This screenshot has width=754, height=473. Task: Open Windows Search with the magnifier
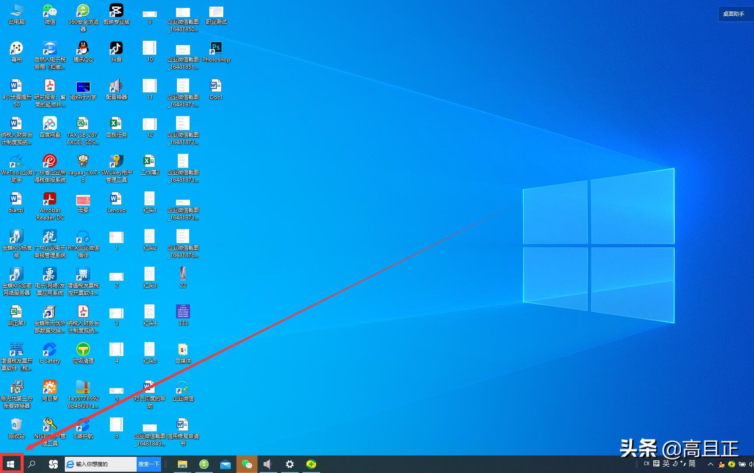pos(32,464)
